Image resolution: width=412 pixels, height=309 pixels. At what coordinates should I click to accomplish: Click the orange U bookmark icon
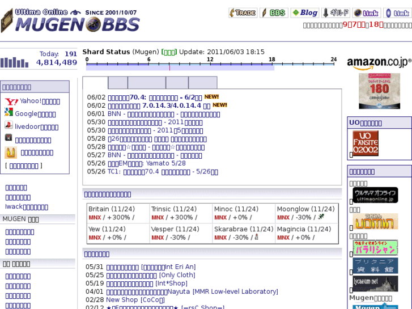click(x=11, y=153)
